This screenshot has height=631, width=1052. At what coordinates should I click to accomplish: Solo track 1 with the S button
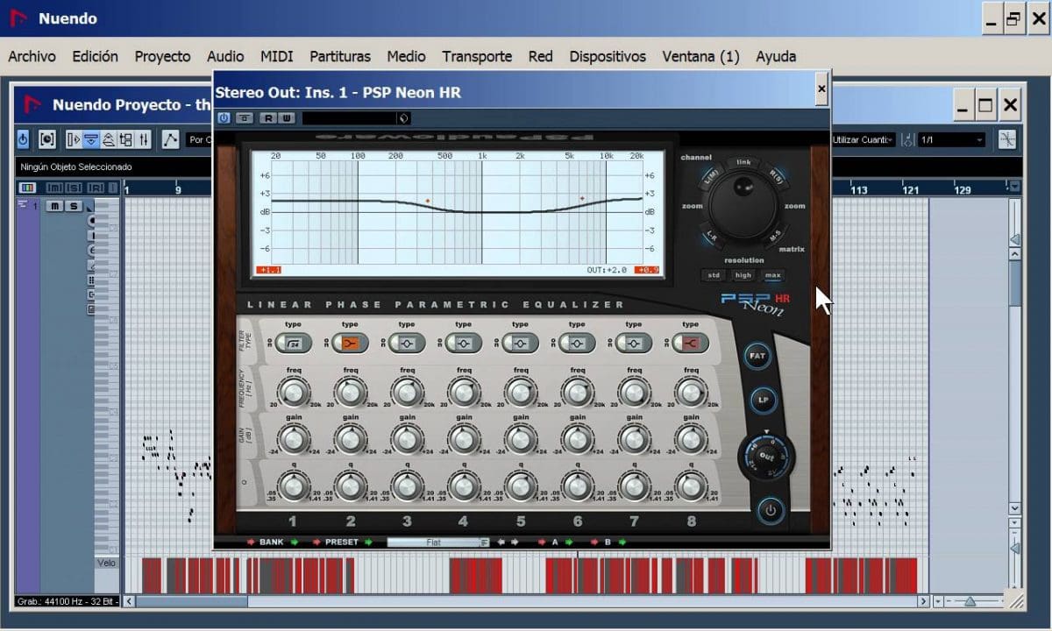(74, 206)
